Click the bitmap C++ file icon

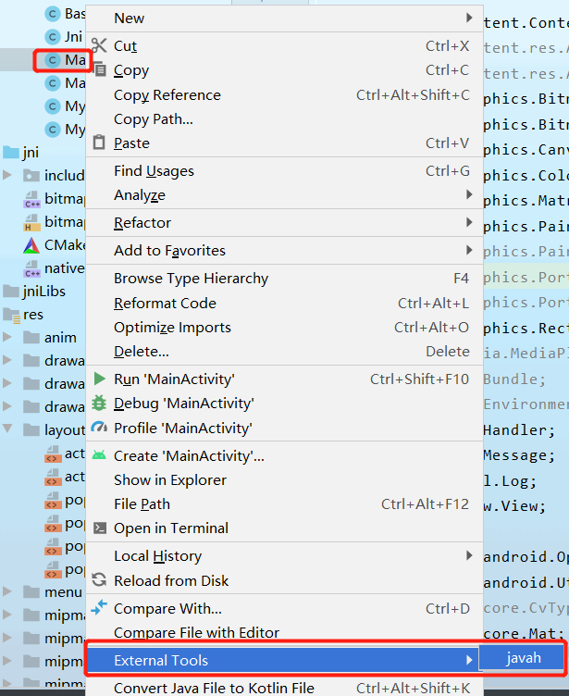click(32, 199)
